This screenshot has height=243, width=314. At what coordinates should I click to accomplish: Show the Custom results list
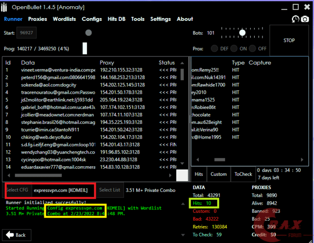pos(218,174)
